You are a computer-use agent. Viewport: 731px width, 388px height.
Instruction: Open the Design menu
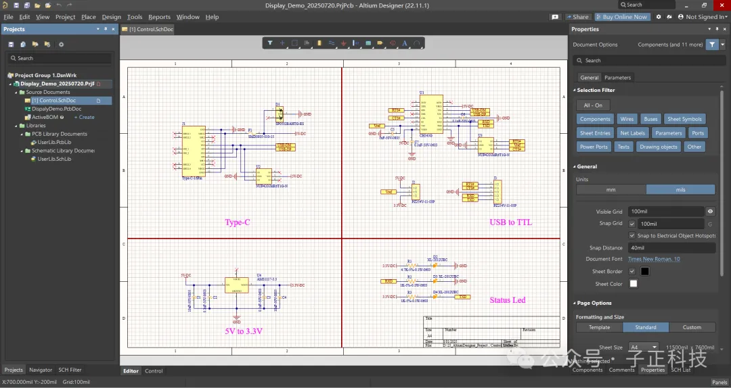pos(112,17)
